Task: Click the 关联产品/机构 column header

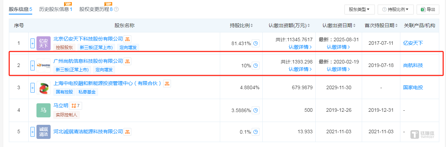Action: (x=420, y=26)
